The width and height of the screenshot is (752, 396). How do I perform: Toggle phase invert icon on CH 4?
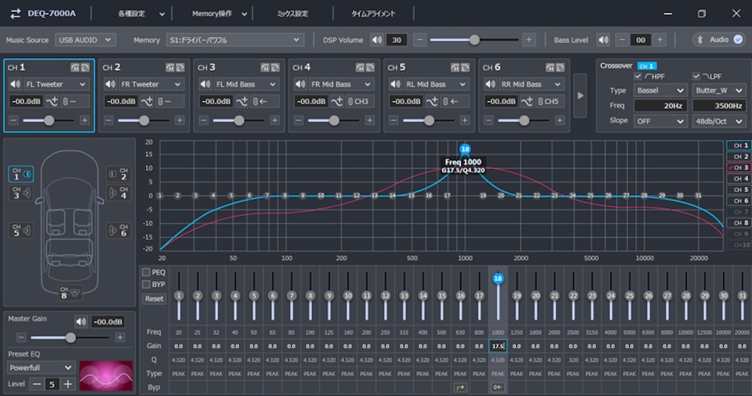[x=337, y=102]
